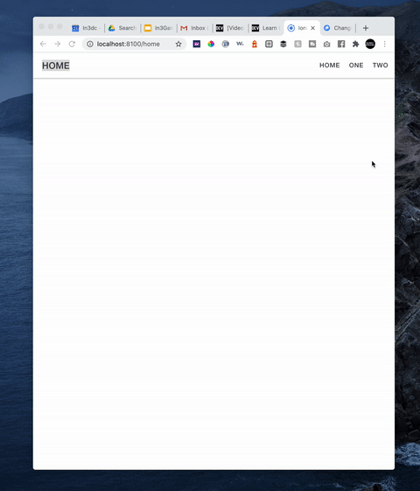The image size is (420, 491).
Task: Navigate to the TWO page link
Action: [381, 65]
